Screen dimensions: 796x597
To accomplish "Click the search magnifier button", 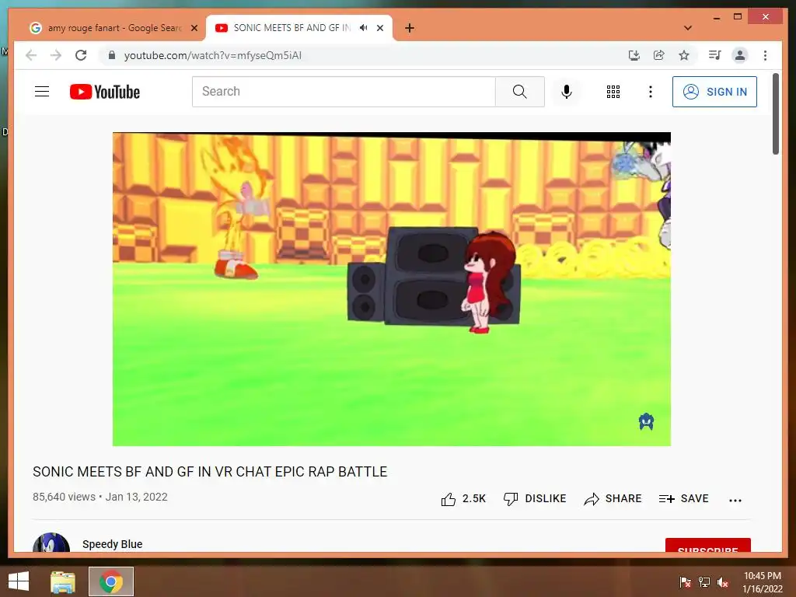I will pos(520,92).
